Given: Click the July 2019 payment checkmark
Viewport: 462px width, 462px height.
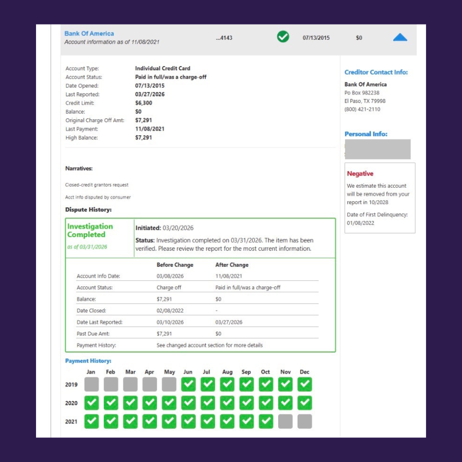Looking at the screenshot, I should (x=208, y=384).
